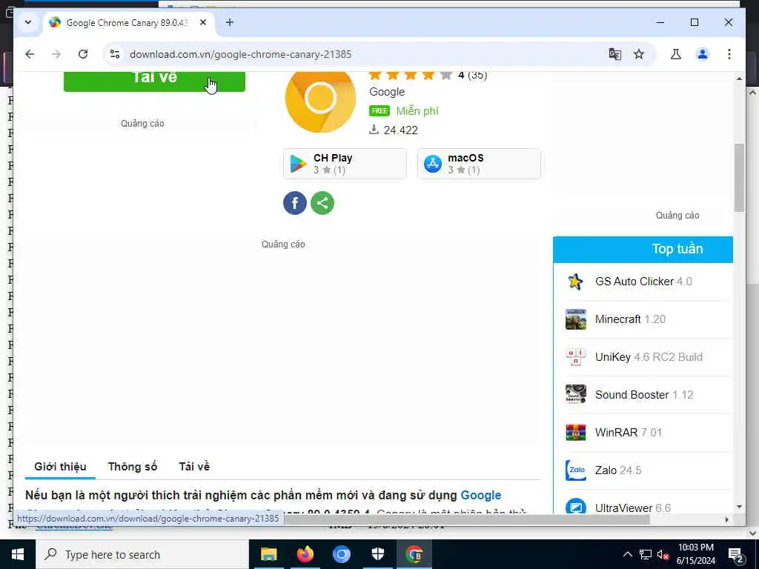
Task: Click the Sound Booster app icon
Action: point(575,395)
